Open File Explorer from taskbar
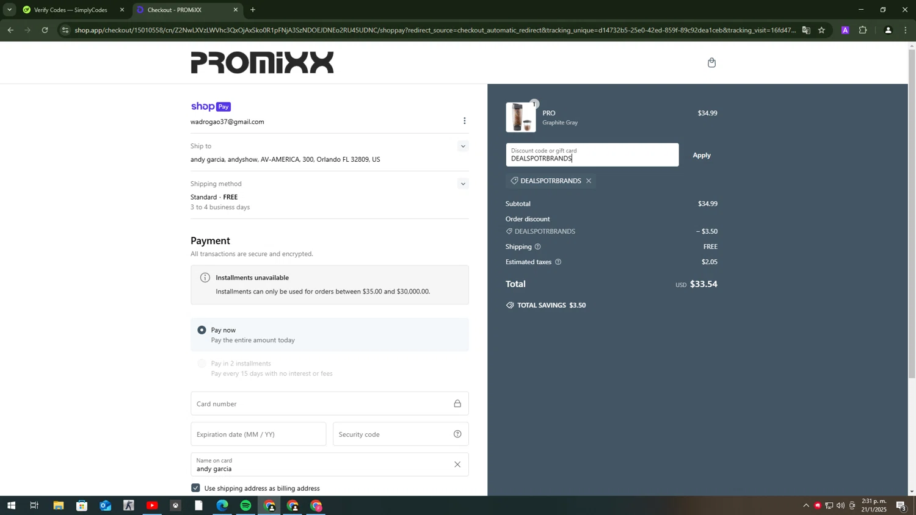 (58, 505)
